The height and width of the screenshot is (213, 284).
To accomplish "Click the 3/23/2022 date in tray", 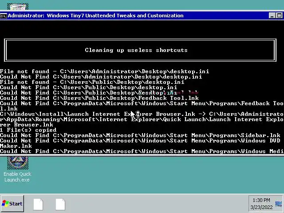I will pyautogui.click(x=261, y=207).
